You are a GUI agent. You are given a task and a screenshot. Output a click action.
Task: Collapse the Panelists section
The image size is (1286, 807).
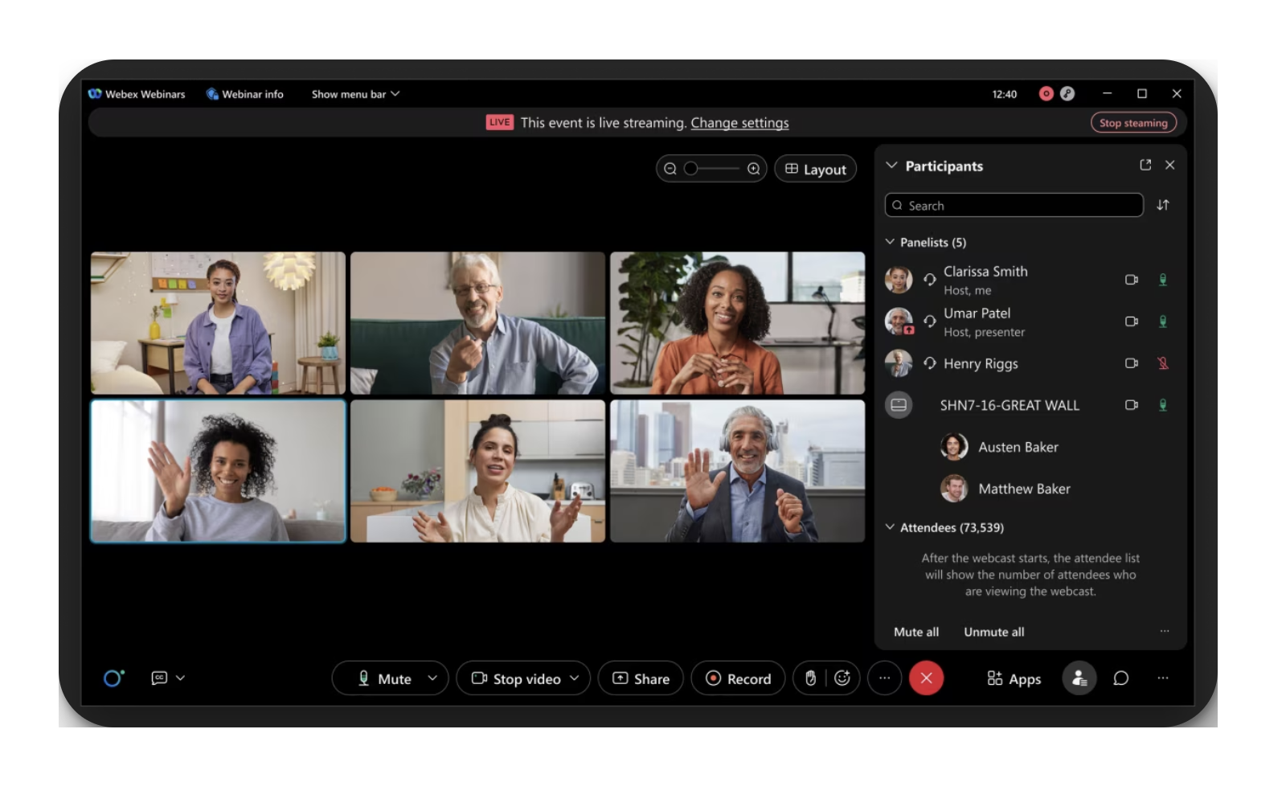pyautogui.click(x=890, y=241)
